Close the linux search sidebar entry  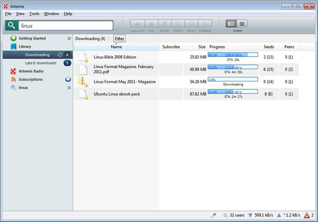[69, 88]
